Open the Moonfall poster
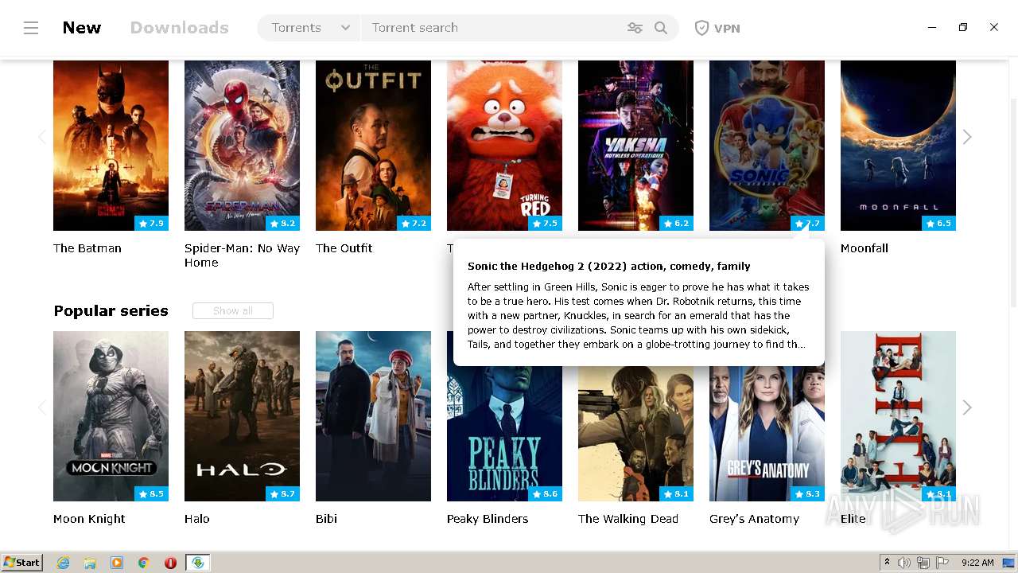The image size is (1018, 573). tap(898, 146)
